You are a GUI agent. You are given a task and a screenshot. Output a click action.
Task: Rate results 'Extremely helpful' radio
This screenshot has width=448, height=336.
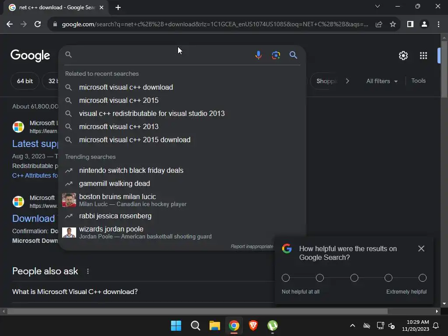click(x=423, y=278)
